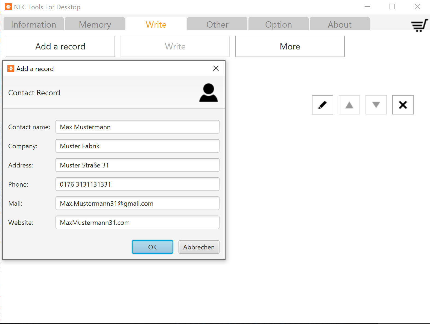Viewport: 430px width, 324px height.
Task: Cancel the dialog with Abbrechen
Action: click(199, 247)
